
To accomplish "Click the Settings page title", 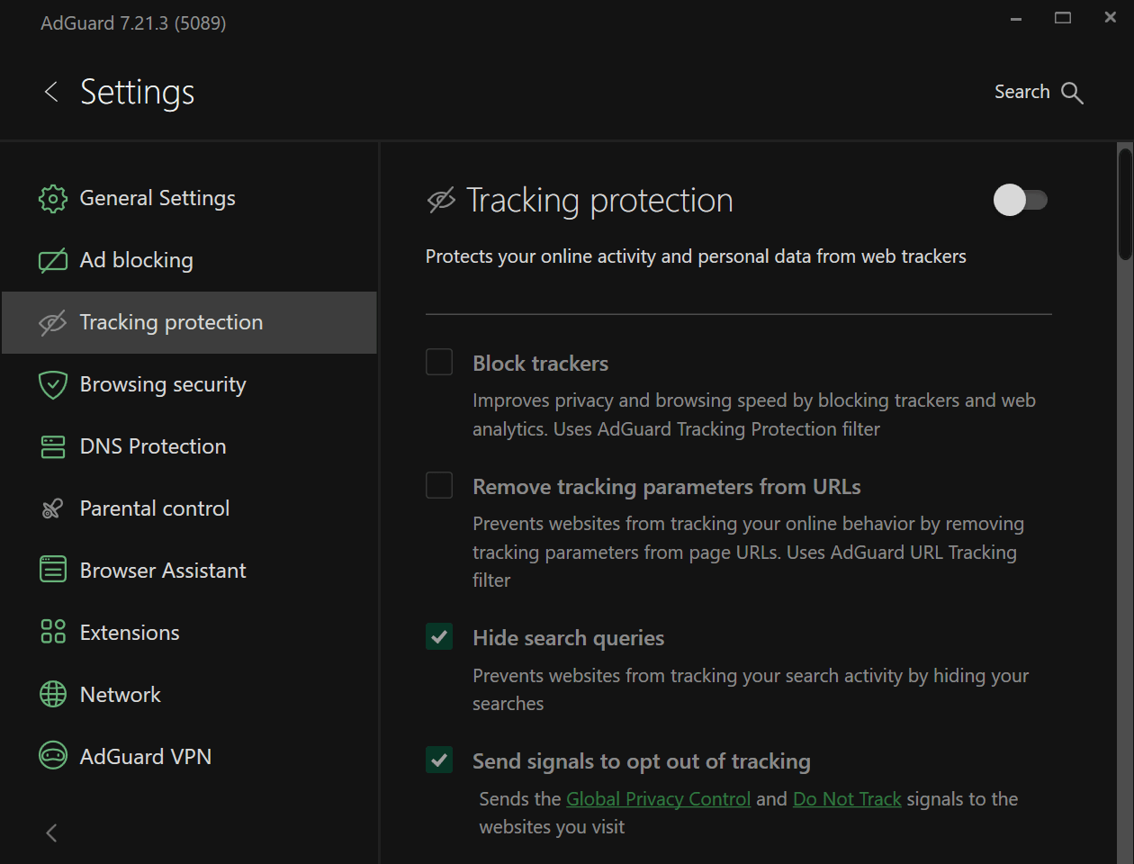I will (137, 93).
